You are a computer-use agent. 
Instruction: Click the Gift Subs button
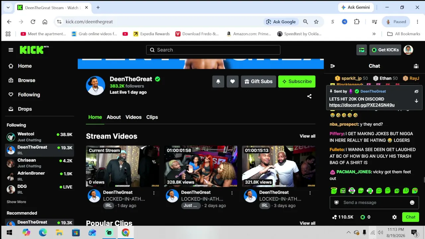click(258, 81)
